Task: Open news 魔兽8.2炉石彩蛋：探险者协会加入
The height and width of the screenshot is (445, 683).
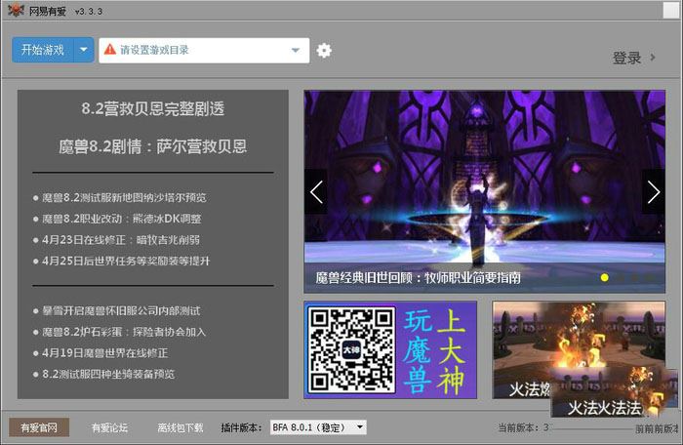Action: (x=124, y=332)
